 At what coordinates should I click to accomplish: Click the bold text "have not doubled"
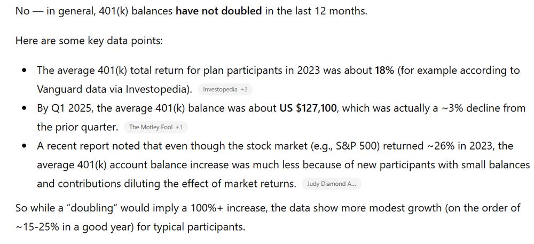tap(219, 11)
